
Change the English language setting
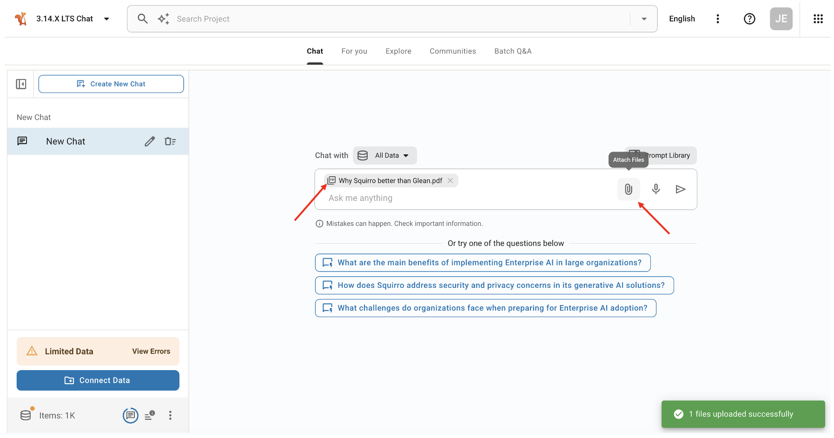[682, 19]
